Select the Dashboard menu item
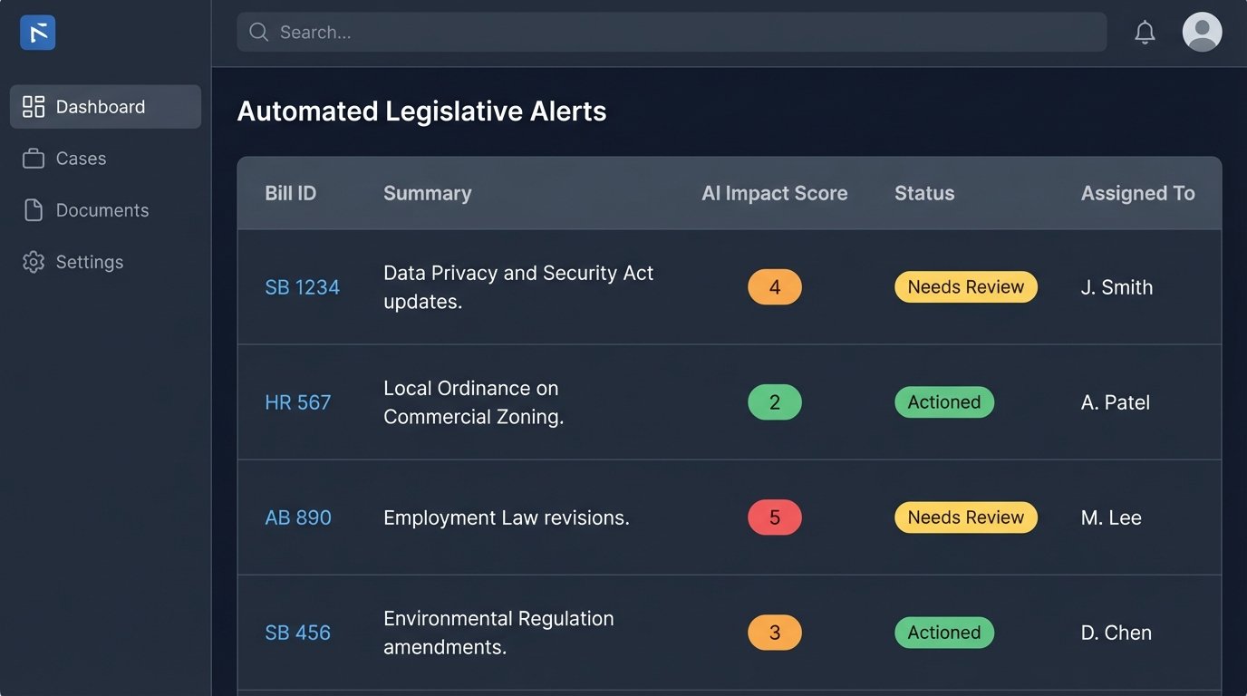 point(100,106)
